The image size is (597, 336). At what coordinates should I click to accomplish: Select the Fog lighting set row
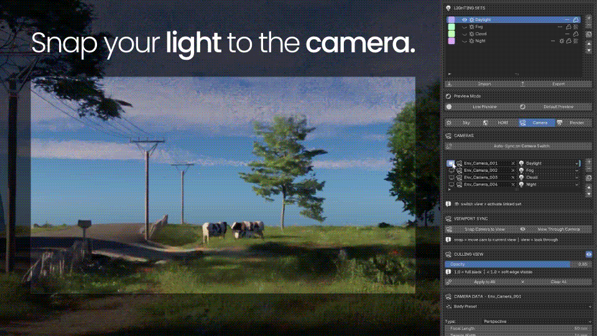pos(514,27)
